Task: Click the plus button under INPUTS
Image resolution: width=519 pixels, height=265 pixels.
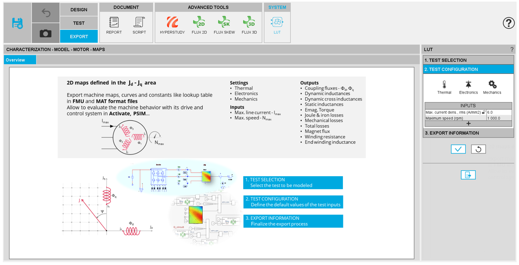Action: coord(469,123)
